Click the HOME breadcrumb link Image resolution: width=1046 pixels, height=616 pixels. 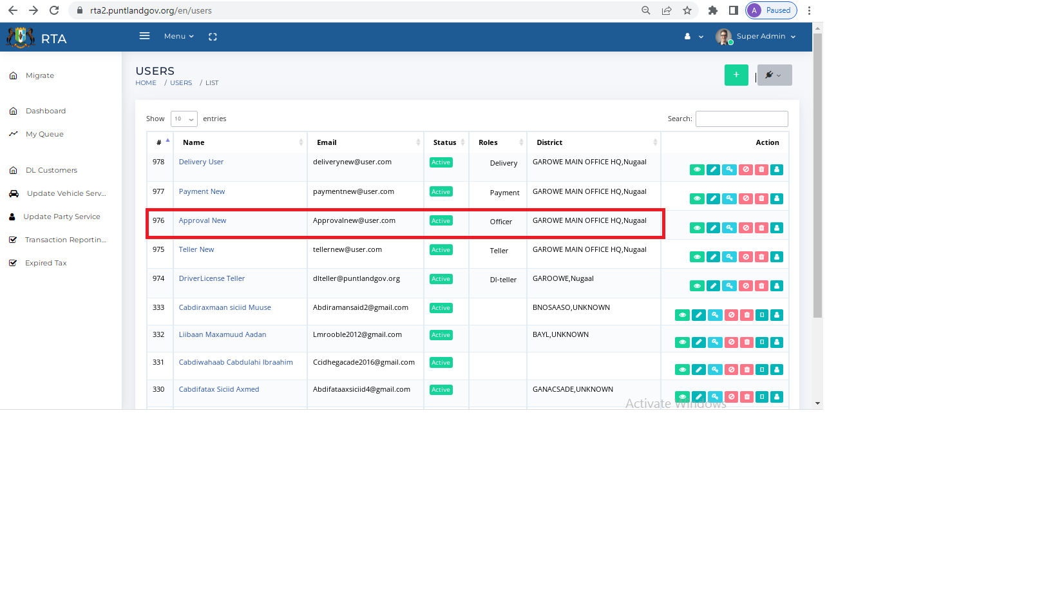pos(146,83)
